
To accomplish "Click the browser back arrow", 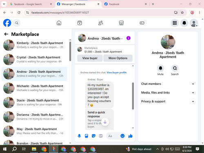I will point(4,13).
